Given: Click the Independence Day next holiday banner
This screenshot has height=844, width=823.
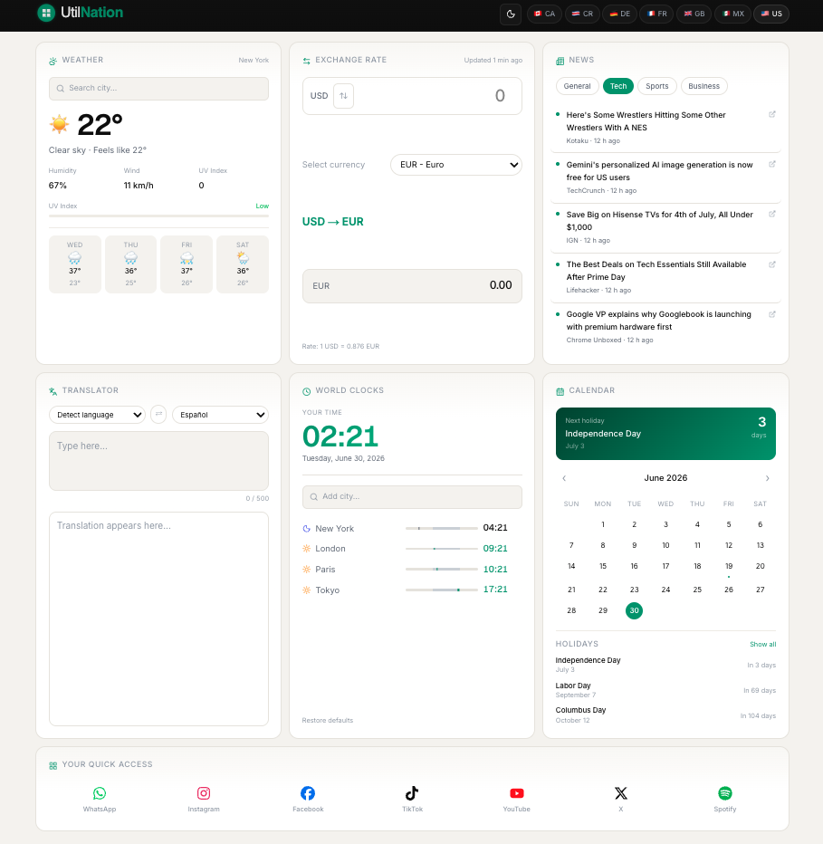Looking at the screenshot, I should (x=665, y=434).
